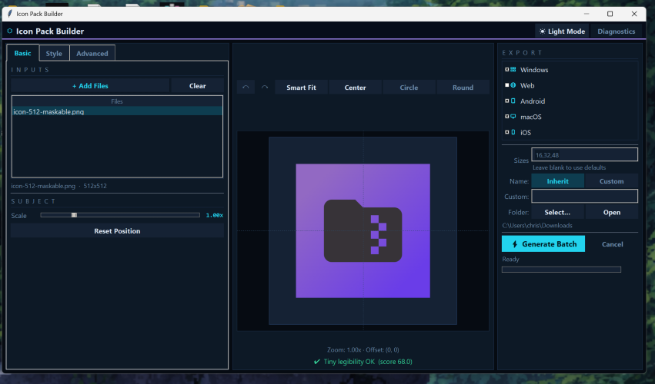Start Generate Batch
Viewport: 655px width, 384px height.
tap(543, 244)
